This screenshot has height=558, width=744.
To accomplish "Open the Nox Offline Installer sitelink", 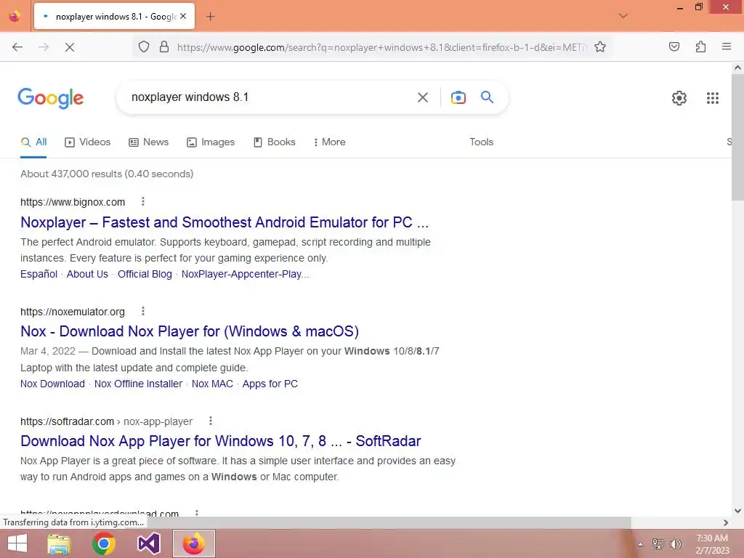I will tap(138, 384).
